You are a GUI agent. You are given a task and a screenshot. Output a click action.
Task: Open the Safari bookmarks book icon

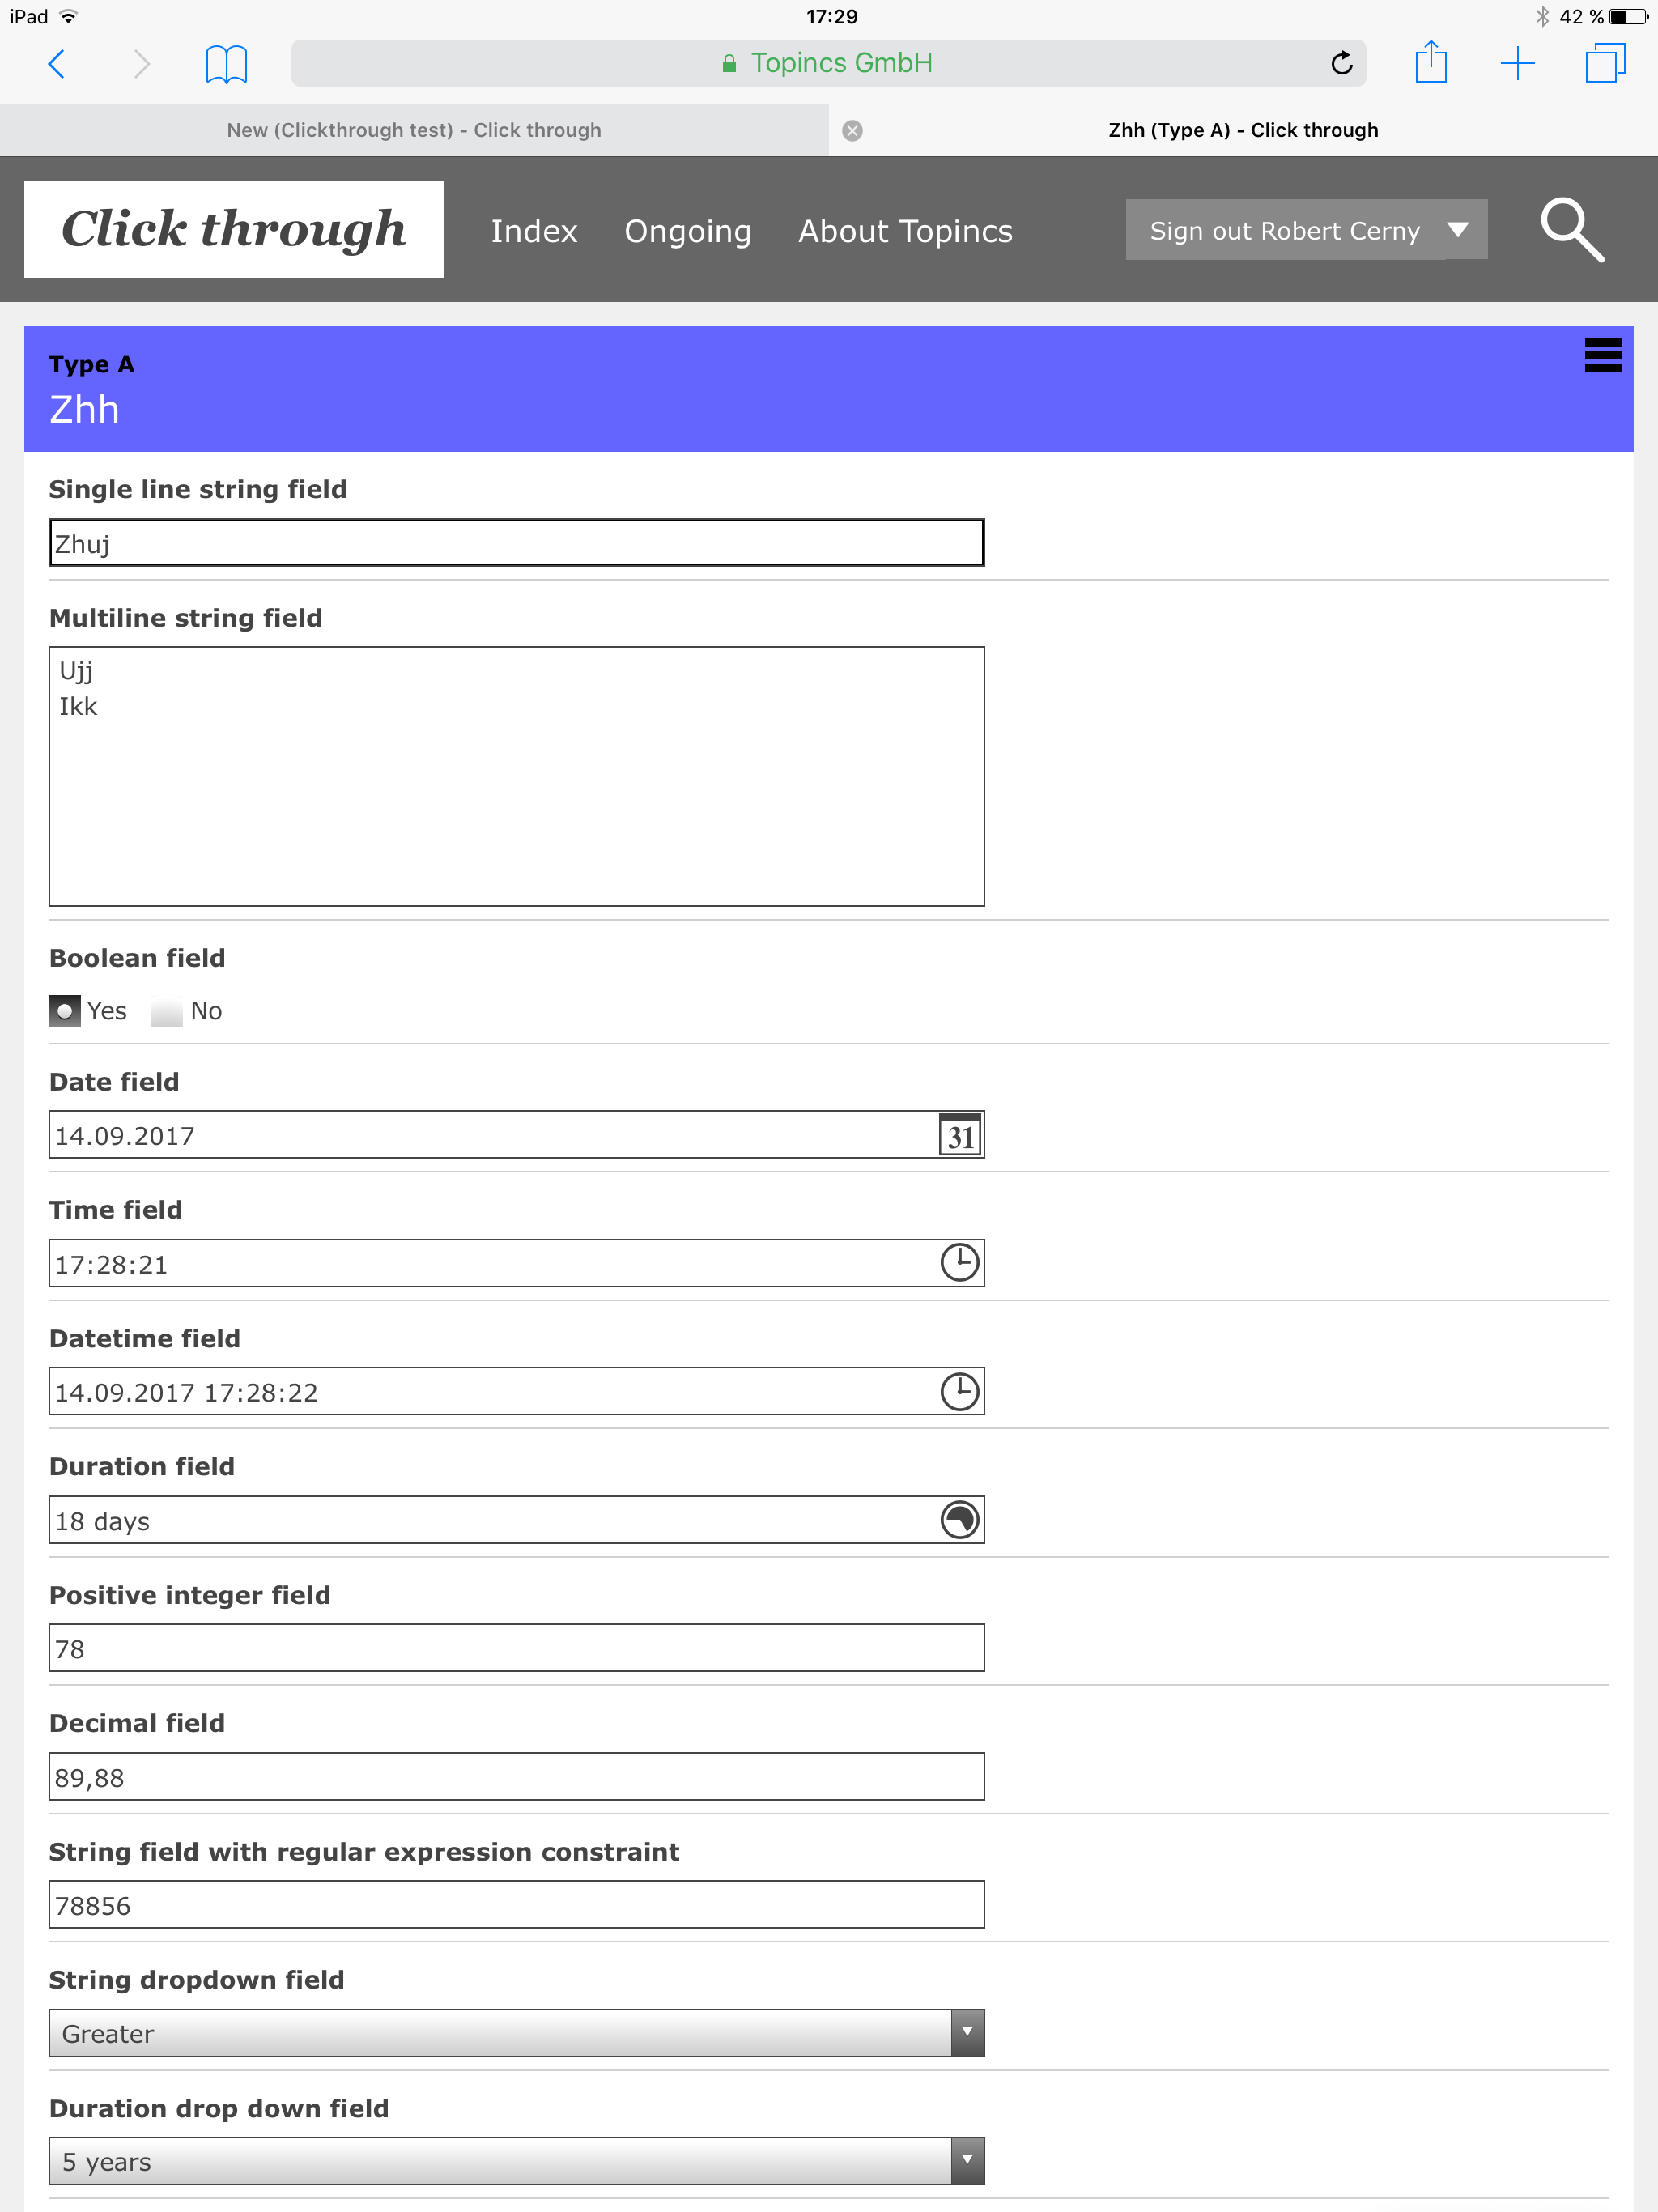pyautogui.click(x=226, y=64)
